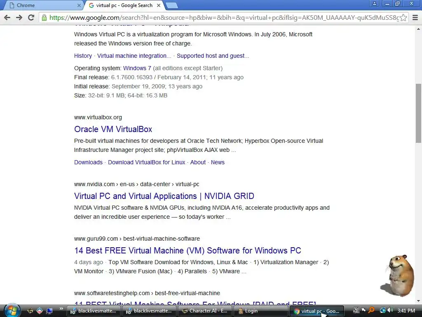This screenshot has height=317, width=422.
Task: Reload the page with the refresh icon
Action: click(31, 18)
